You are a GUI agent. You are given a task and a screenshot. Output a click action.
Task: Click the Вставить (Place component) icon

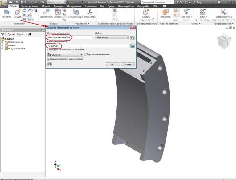click(7, 12)
